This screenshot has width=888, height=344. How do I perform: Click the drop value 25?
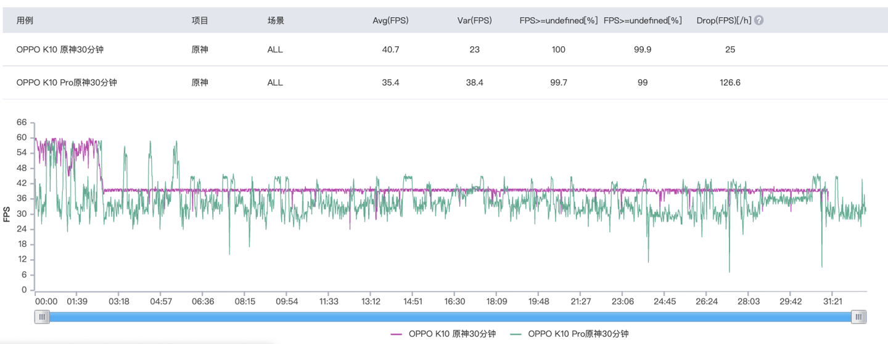pos(730,49)
